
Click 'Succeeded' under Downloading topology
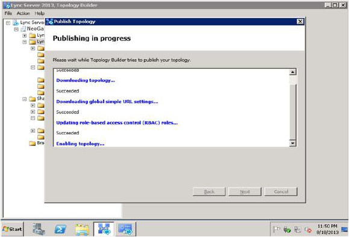coord(68,91)
